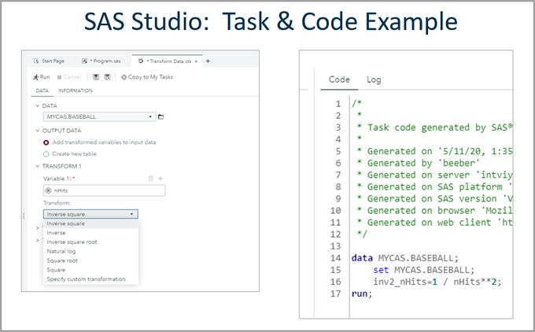Viewport: 535px width, 332px height.
Task: Click code line 'data MYCAS.BASEBALL;'
Action: click(405, 258)
